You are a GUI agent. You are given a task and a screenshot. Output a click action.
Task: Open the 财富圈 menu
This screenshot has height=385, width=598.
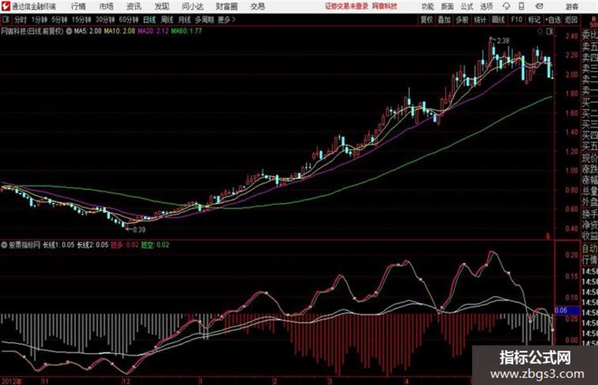(x=227, y=6)
